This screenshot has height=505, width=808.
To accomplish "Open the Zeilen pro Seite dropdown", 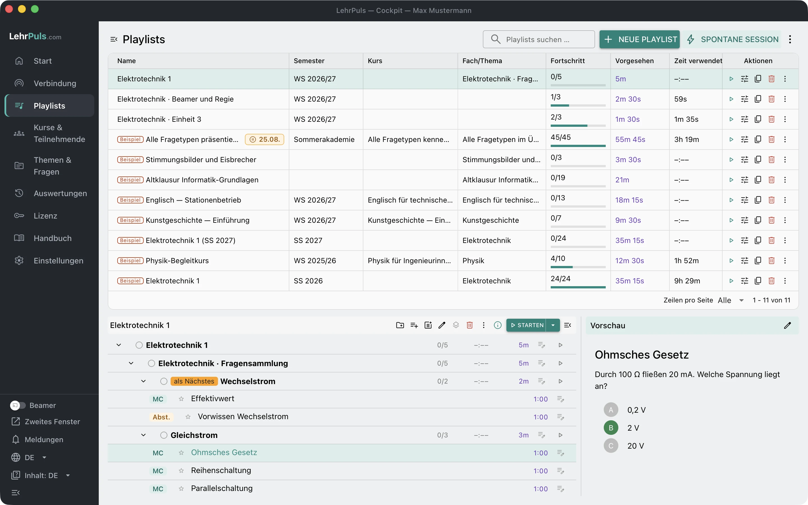I will click(x=731, y=300).
